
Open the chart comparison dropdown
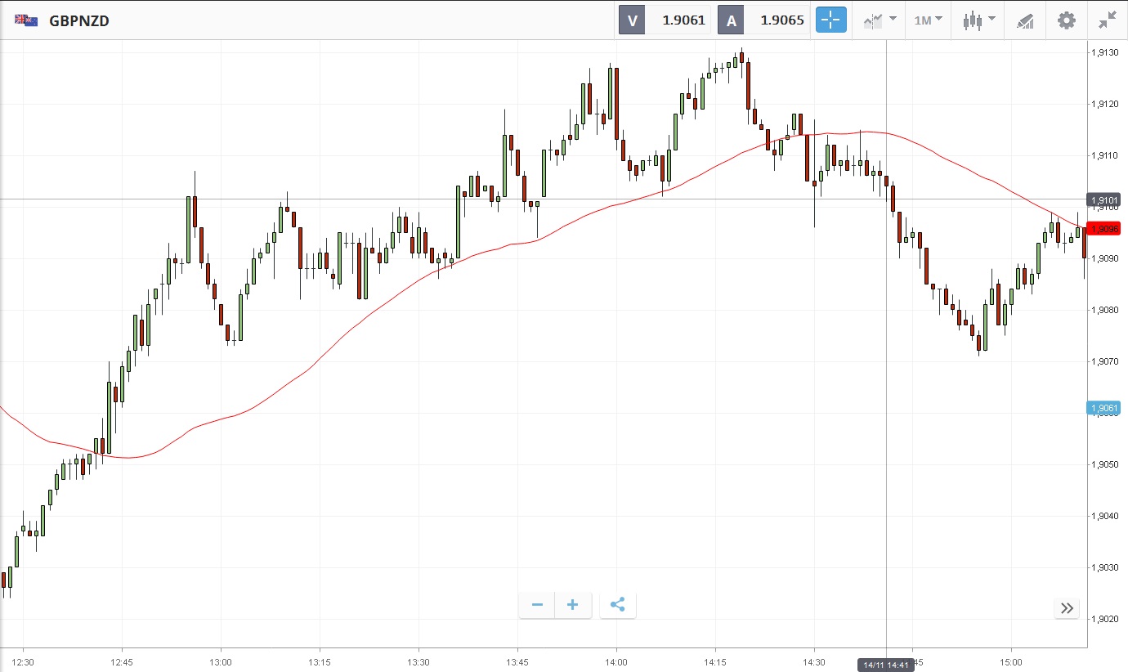point(879,20)
